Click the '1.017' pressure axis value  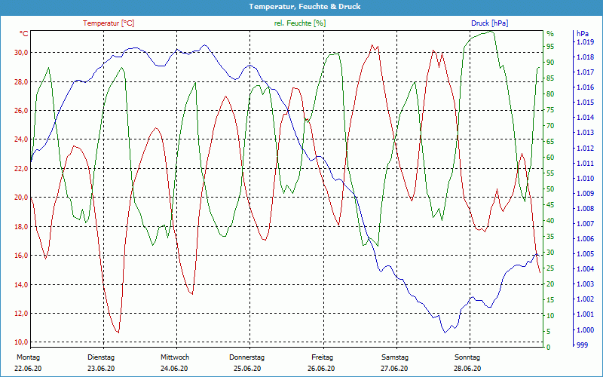coord(586,72)
